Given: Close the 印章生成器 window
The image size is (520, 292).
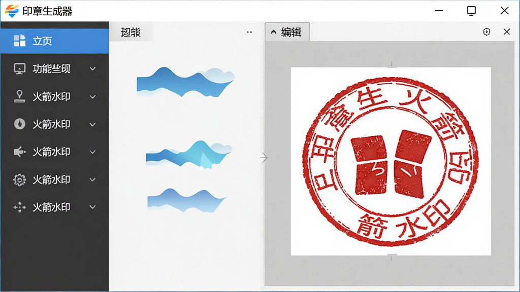Looking at the screenshot, I should click(504, 11).
